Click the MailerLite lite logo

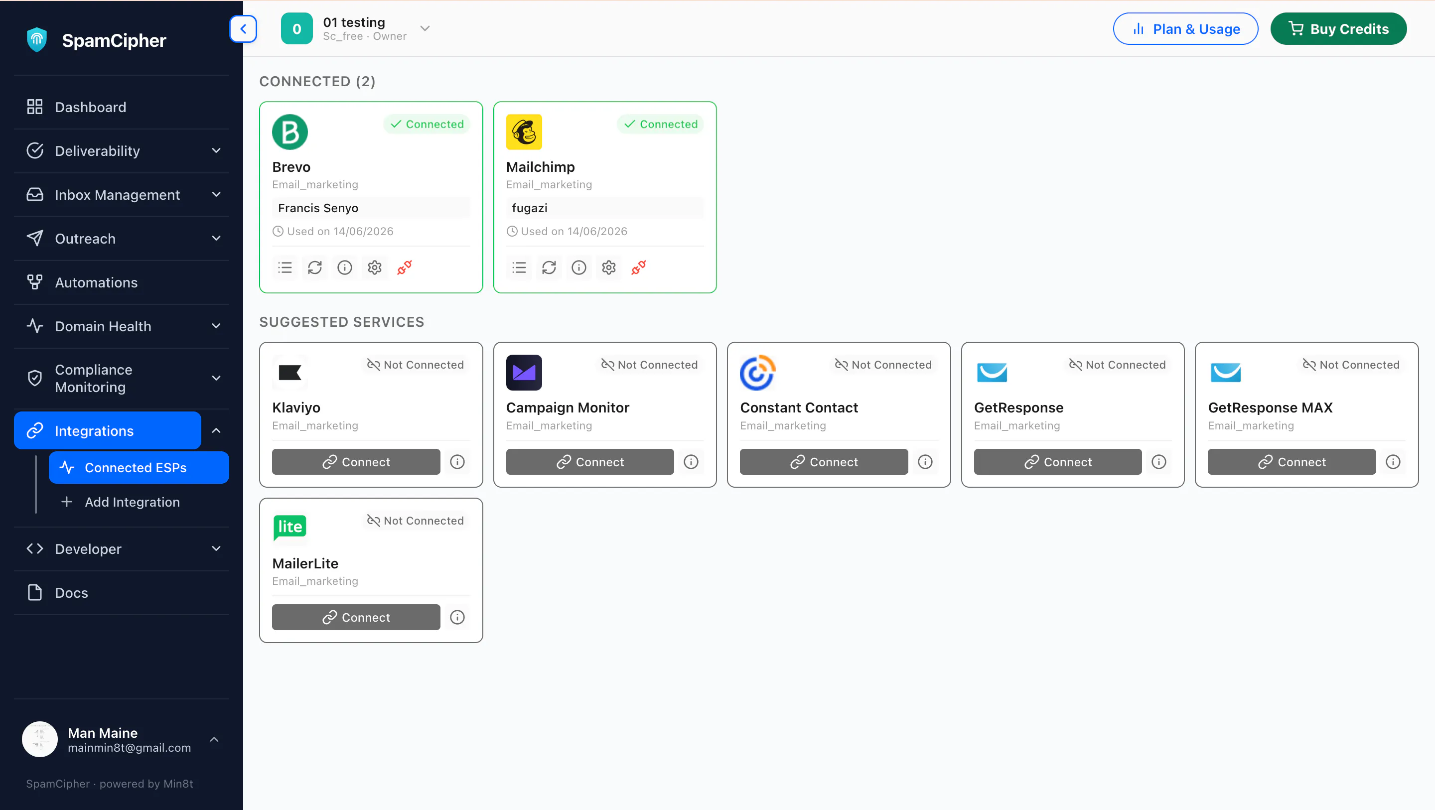(289, 528)
